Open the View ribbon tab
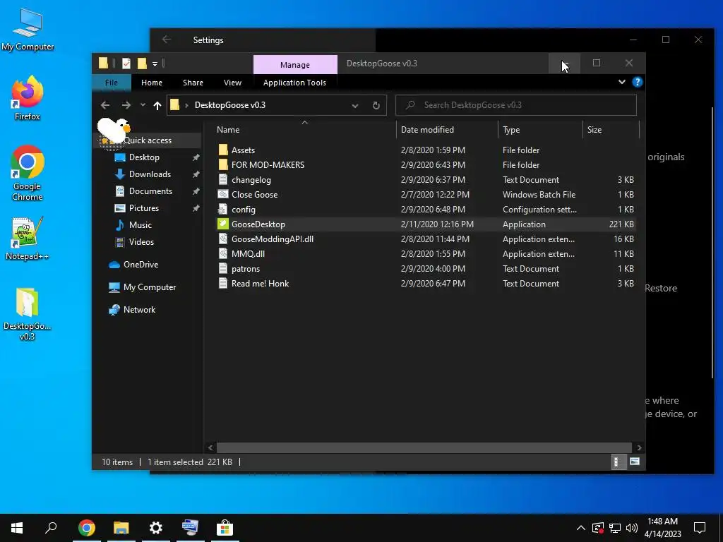Screen dimensions: 723x542 (x=232, y=83)
